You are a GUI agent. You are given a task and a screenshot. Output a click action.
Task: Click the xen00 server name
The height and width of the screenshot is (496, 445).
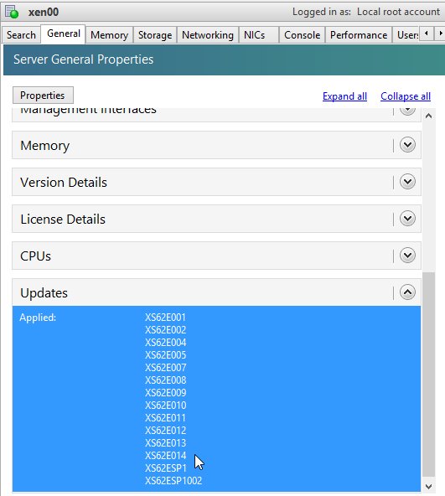click(44, 12)
